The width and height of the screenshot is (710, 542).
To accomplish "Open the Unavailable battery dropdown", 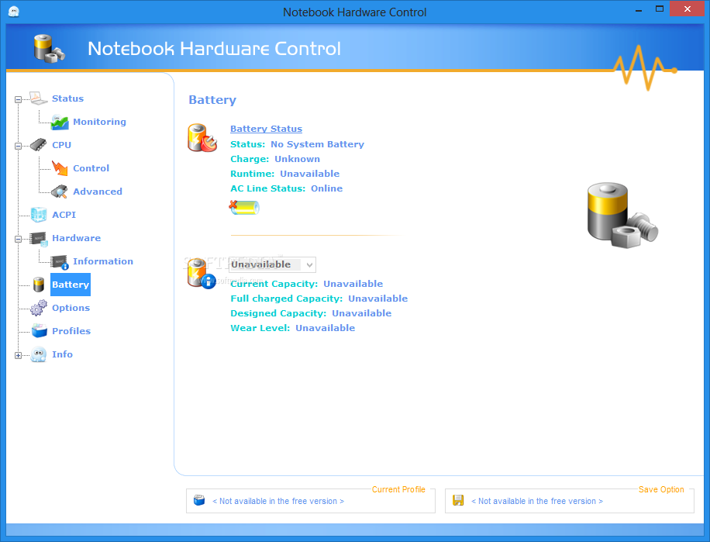I will [x=272, y=264].
